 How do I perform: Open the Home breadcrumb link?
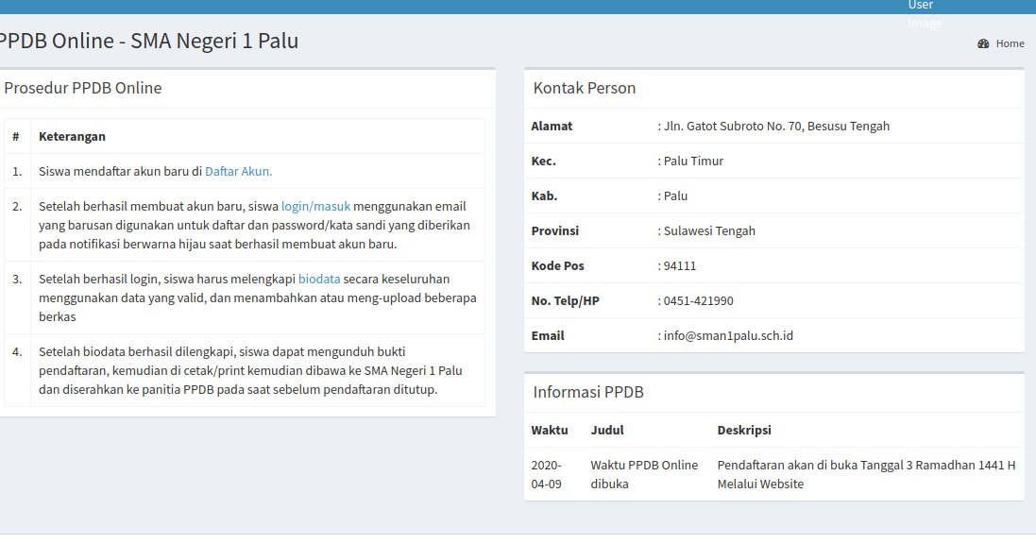(1010, 43)
